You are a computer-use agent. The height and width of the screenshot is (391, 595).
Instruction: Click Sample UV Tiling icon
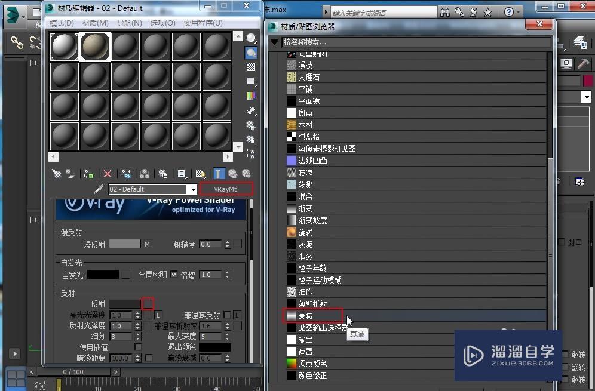(x=251, y=81)
